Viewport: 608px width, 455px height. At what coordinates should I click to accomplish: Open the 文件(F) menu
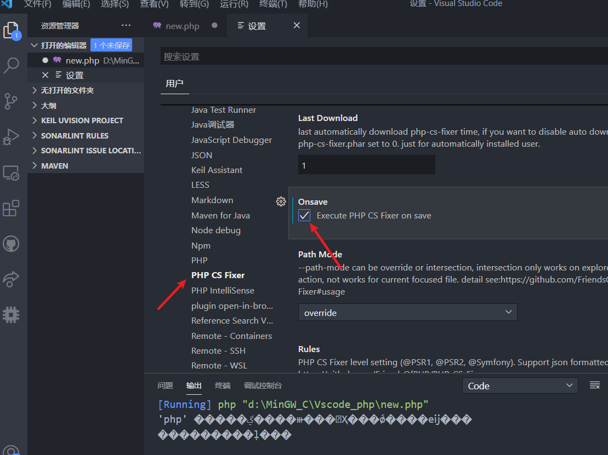[38, 4]
